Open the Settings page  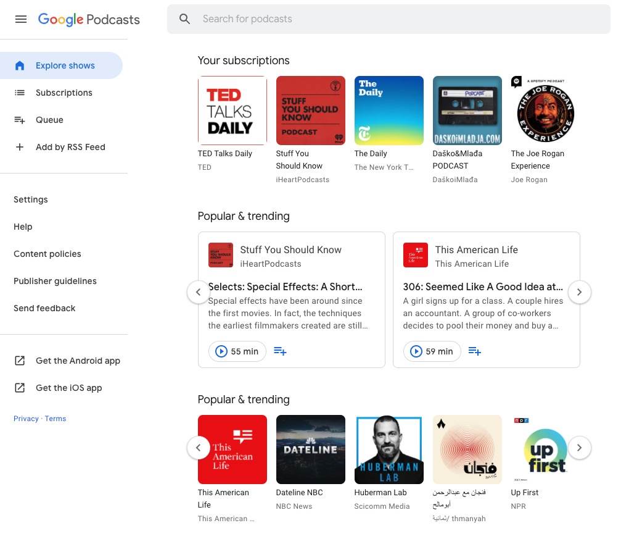[31, 199]
